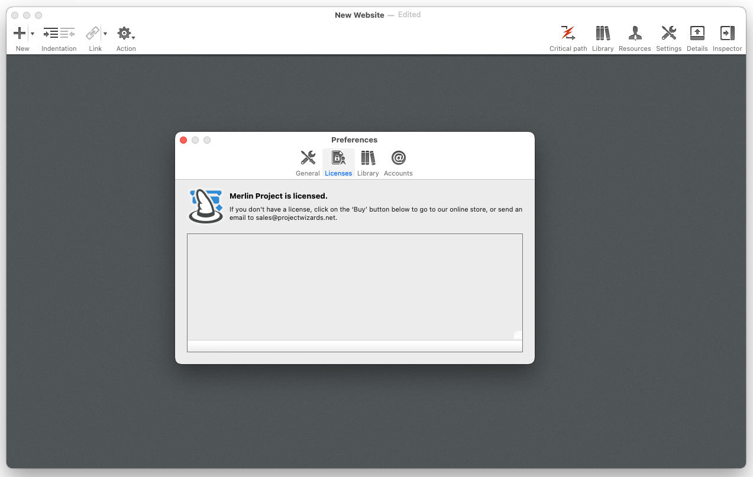Screen dimensions: 753x477
Task: Close the Preferences window
Action: 183,140
